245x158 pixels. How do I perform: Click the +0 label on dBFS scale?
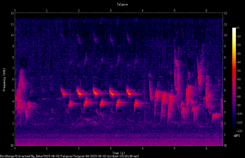coord(238,28)
